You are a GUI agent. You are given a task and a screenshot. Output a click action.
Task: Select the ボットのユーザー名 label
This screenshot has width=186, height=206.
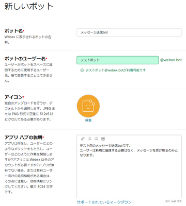coord(25,59)
